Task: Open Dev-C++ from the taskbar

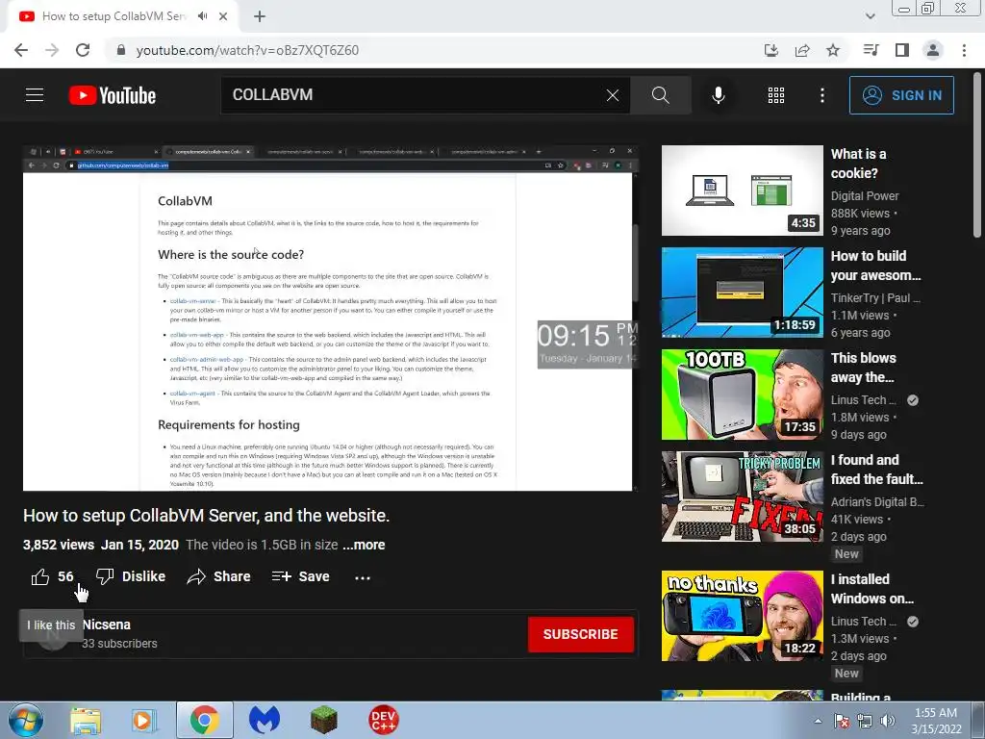Action: 383,720
